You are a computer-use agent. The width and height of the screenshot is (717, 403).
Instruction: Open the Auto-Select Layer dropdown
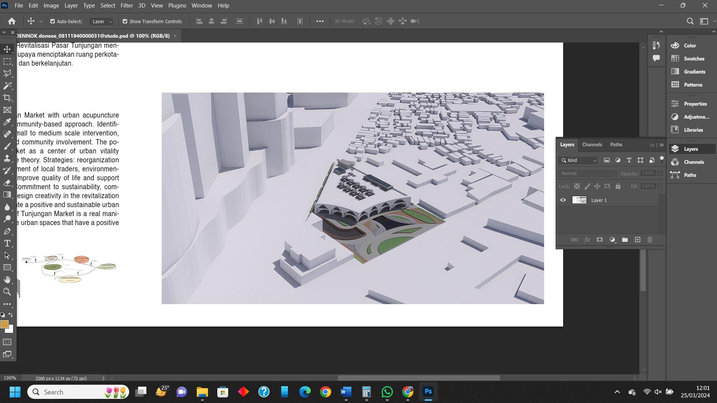click(102, 21)
